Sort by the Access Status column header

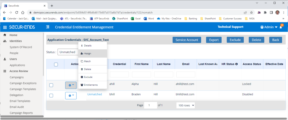(x=252, y=64)
